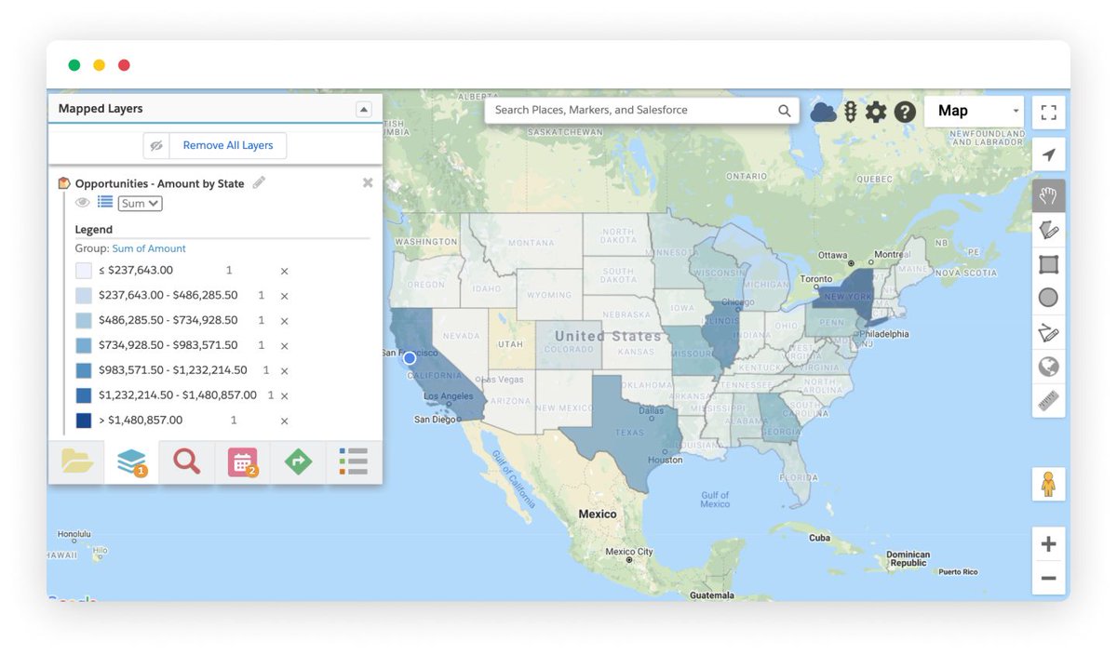Select the freehand lasso drawing tool
Viewport: 1117px width, 655px height.
tap(1048, 229)
